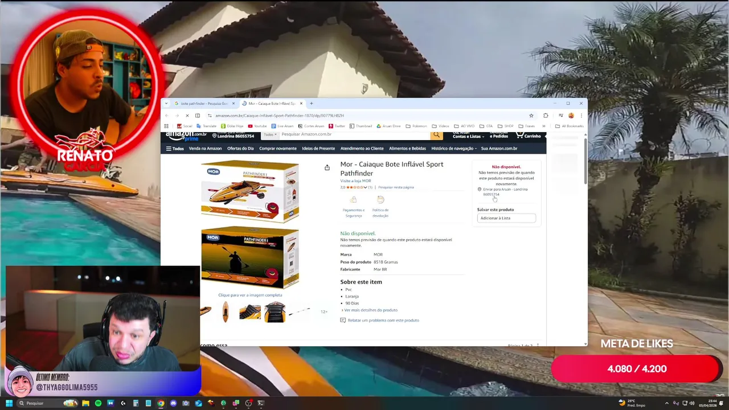The width and height of the screenshot is (729, 410).
Task: Open File Explorer from the taskbar
Action: click(85, 403)
